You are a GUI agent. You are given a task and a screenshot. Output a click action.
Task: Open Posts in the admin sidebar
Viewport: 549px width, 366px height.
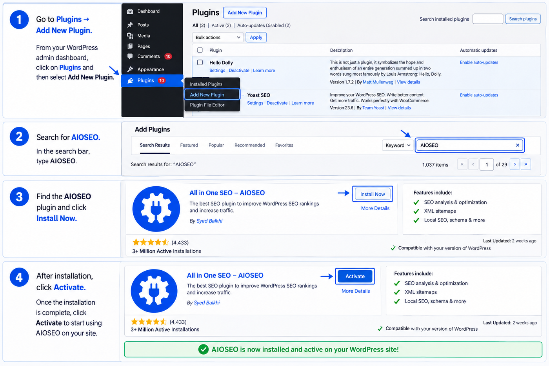(x=143, y=25)
